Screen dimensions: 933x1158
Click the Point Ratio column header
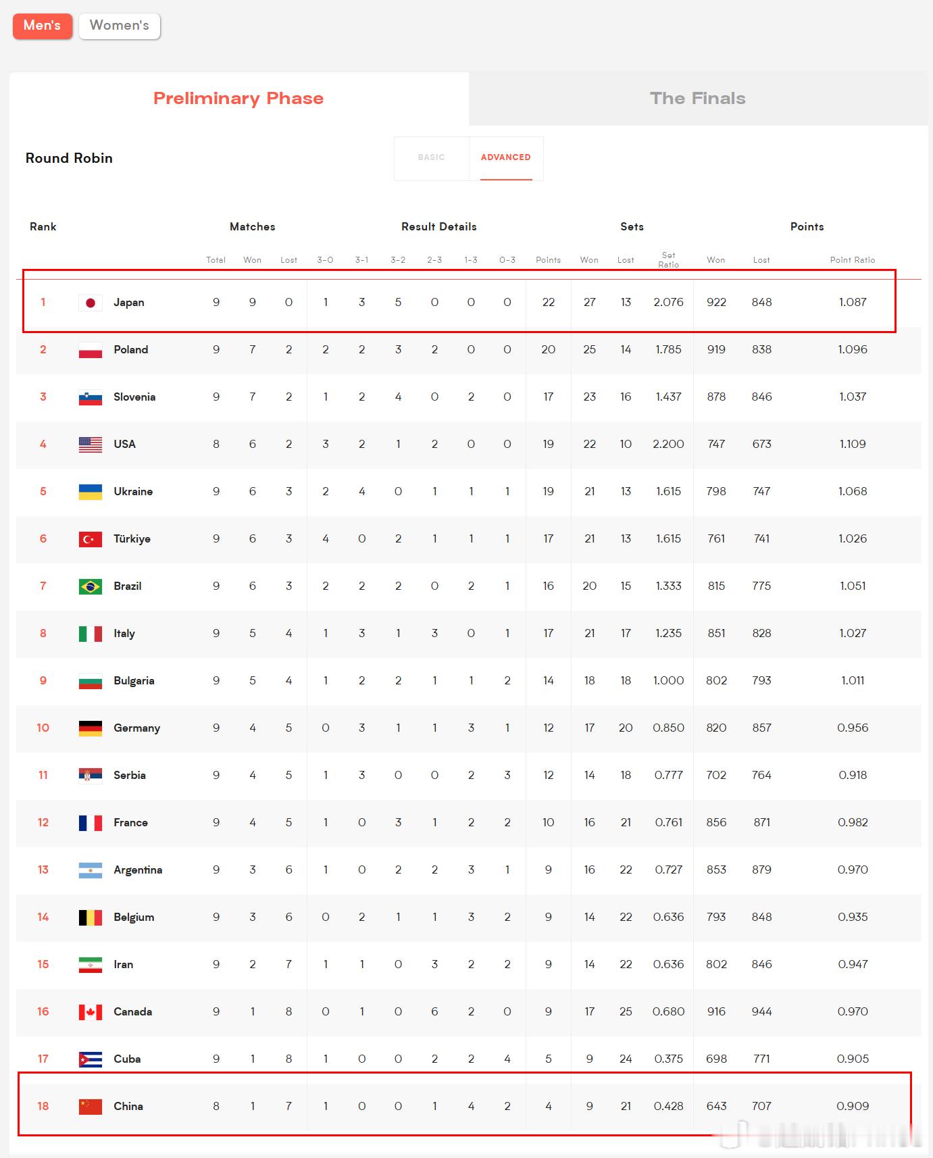853,260
